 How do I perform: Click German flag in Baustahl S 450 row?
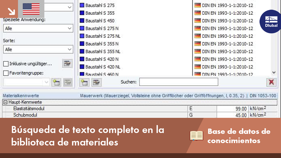(x=198, y=21)
